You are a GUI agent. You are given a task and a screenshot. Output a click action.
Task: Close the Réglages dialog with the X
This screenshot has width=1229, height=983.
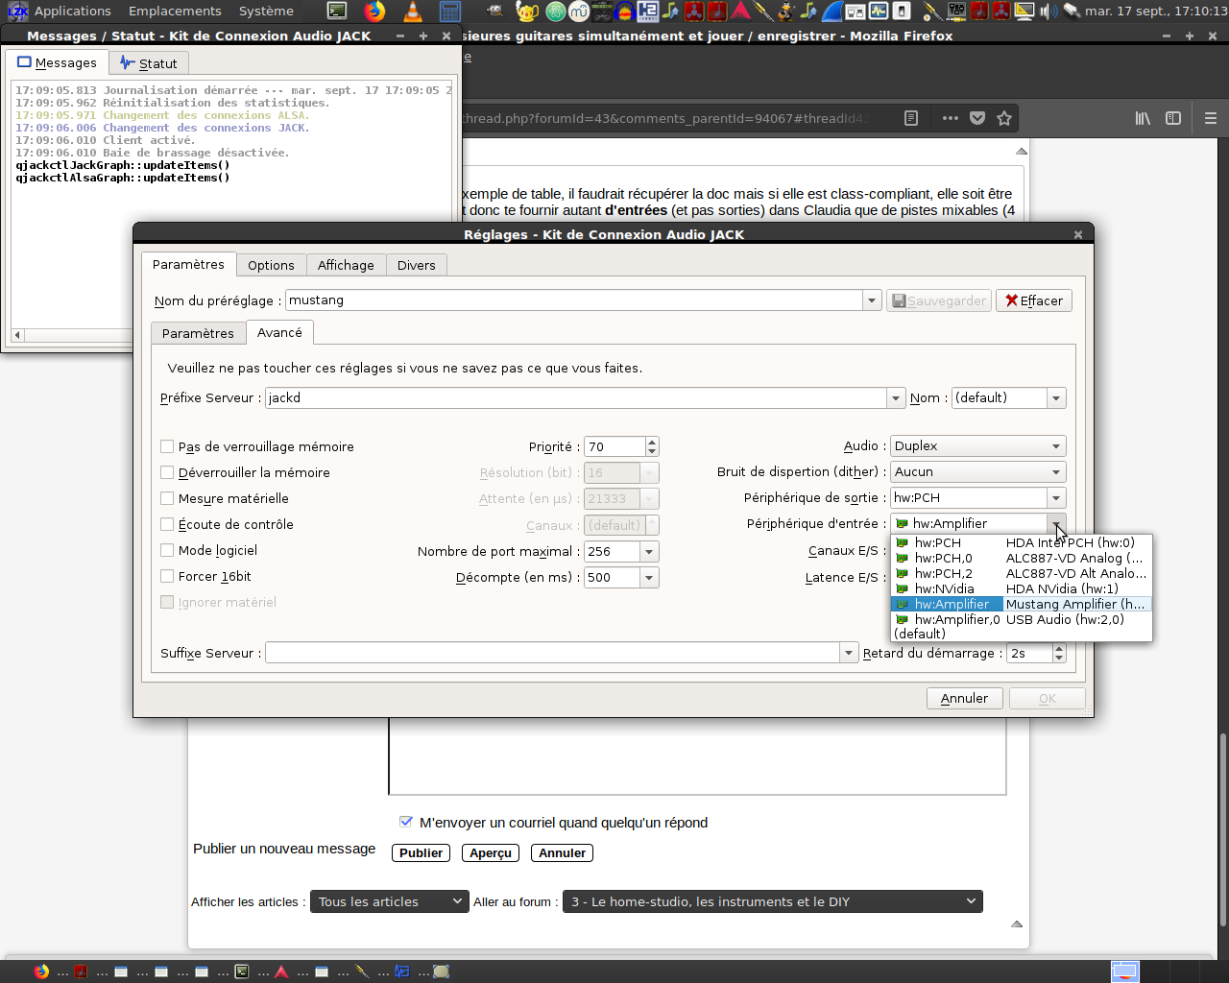[1078, 234]
